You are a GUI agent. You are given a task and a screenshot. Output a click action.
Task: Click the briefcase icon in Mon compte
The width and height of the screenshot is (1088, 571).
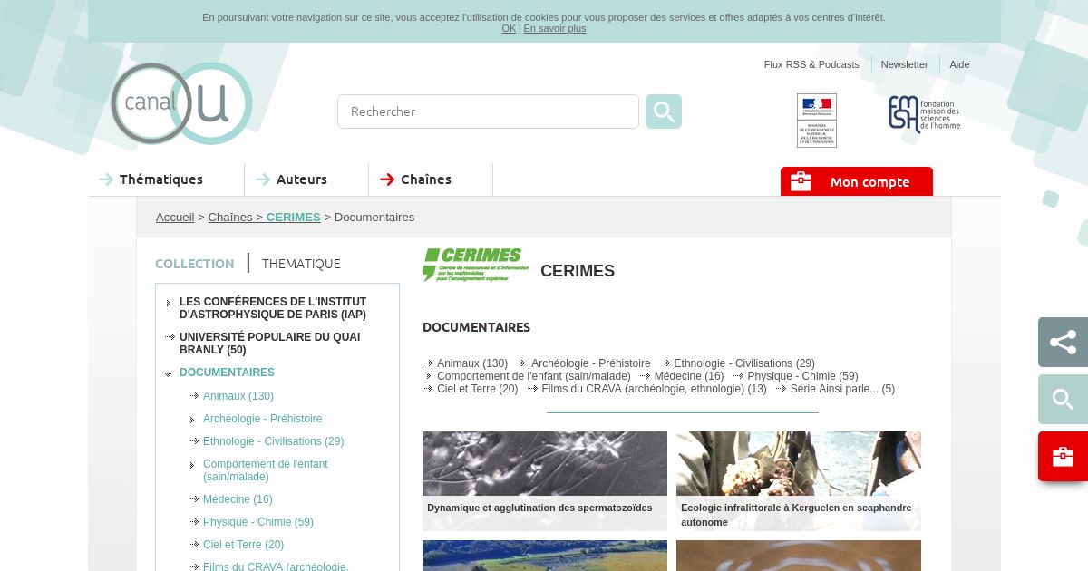(x=801, y=181)
